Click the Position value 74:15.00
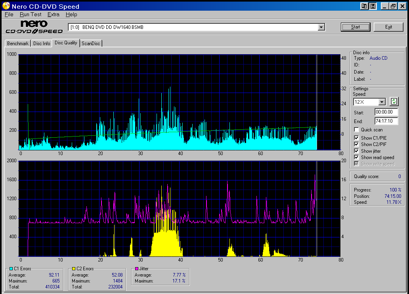The height and width of the screenshot is (294, 409). coord(393,196)
